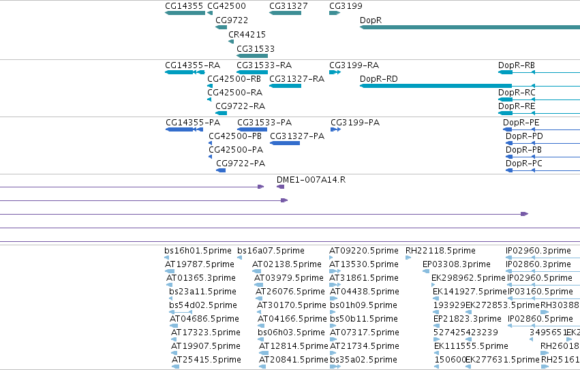Select the DopR-RD transcript bar
580x370 pixels.
436,86
